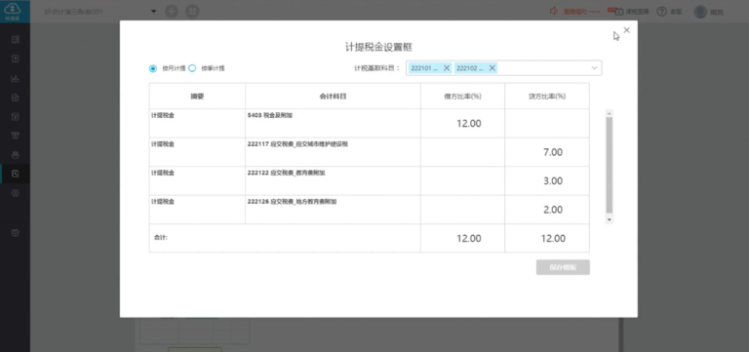Click the 周克 username text
The height and width of the screenshot is (352, 749).
[x=717, y=12]
